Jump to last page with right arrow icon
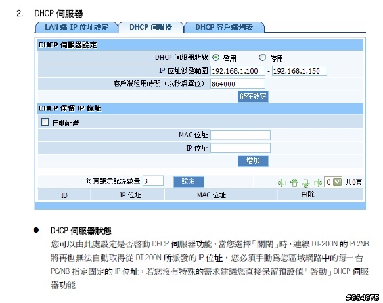 coord(318,183)
